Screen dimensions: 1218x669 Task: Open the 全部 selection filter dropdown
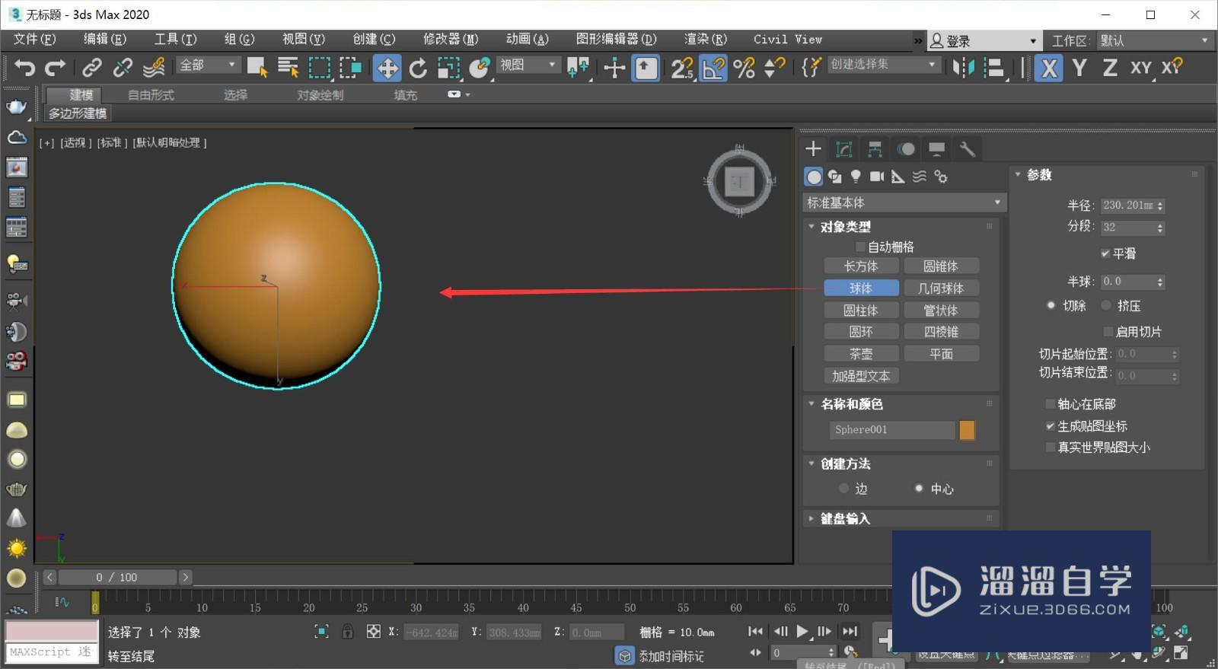coord(209,65)
